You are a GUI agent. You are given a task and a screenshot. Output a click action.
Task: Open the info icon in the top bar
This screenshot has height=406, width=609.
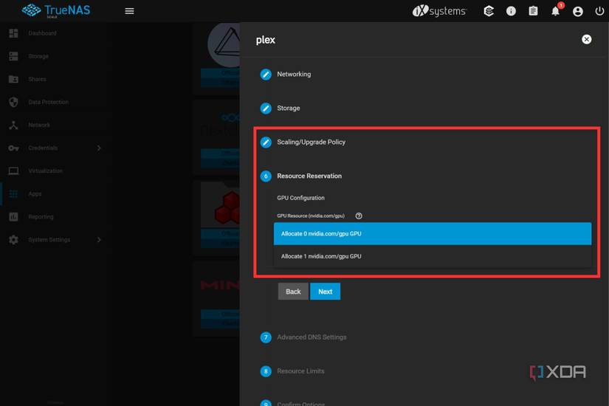pyautogui.click(x=511, y=11)
